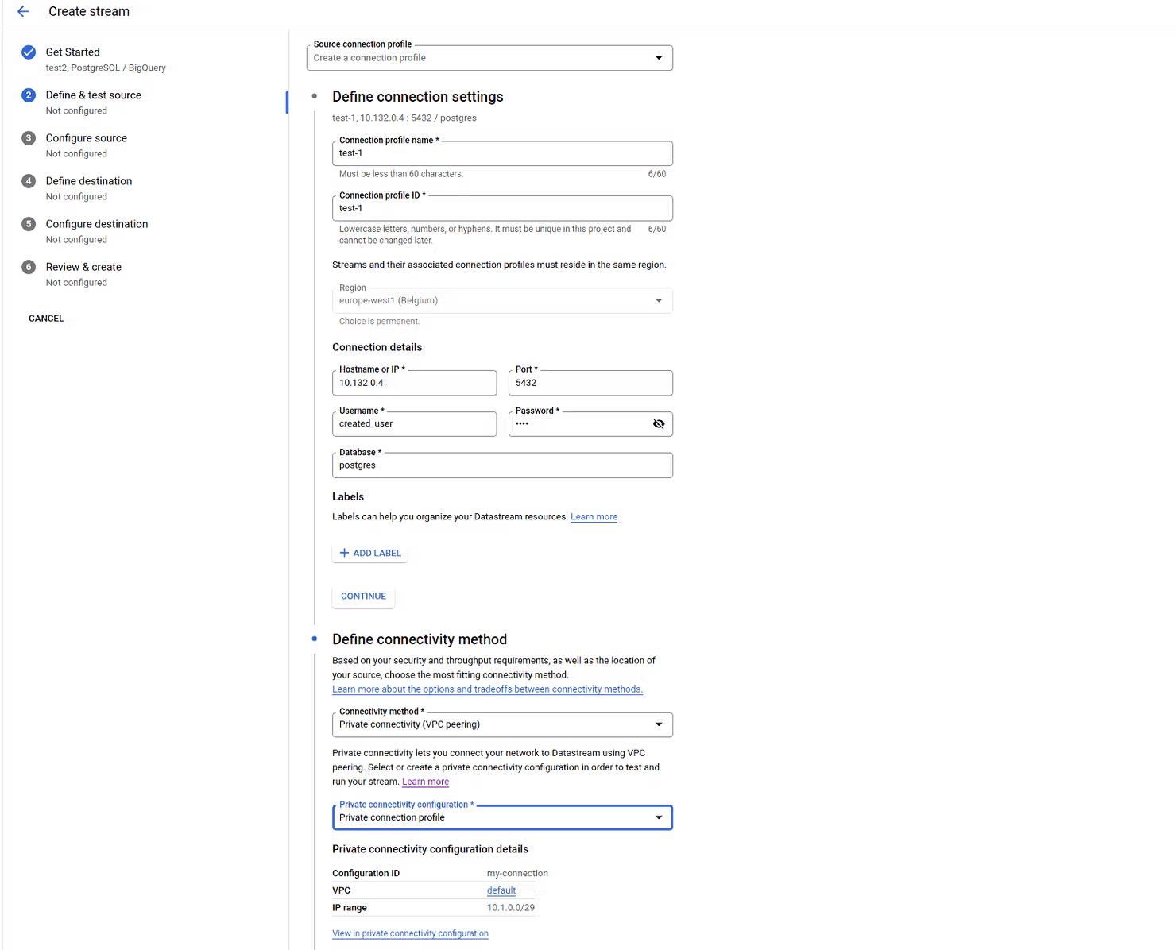
Task: Click the step 6 Review & create circle
Action: click(x=28, y=267)
